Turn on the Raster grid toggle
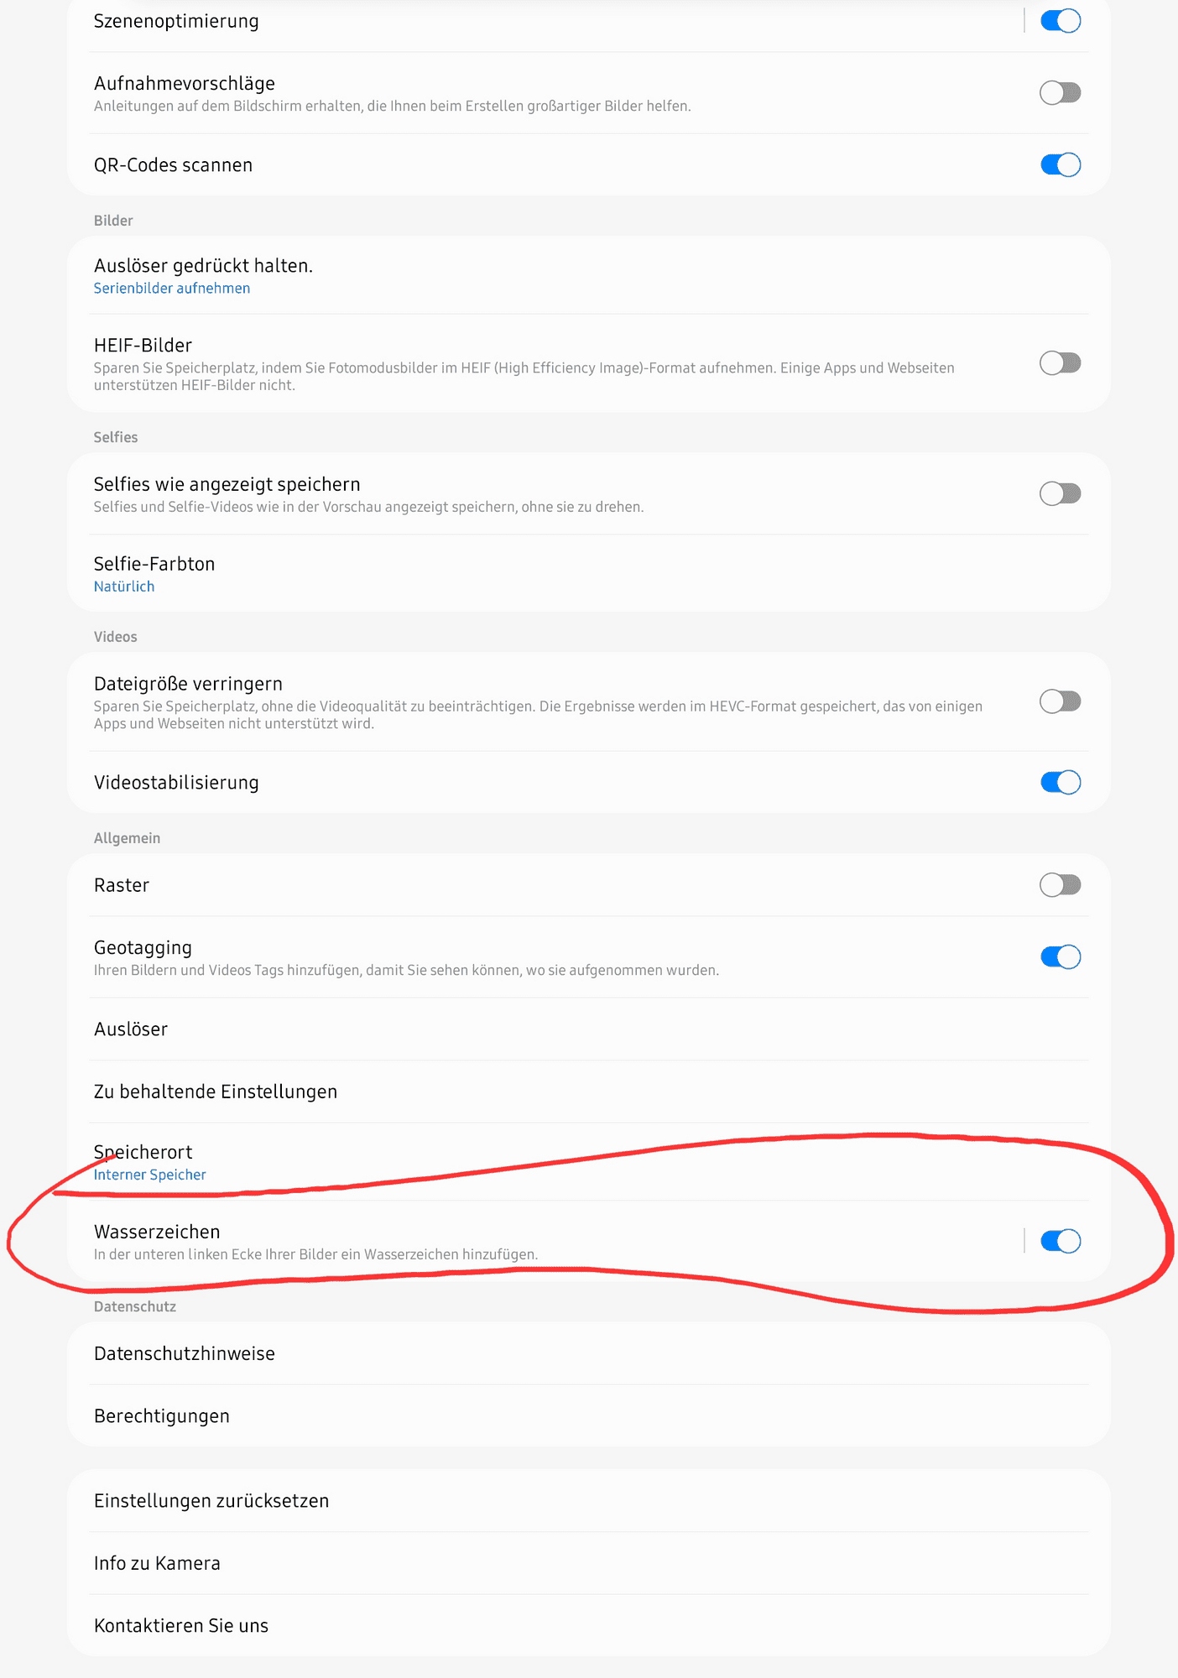Viewport: 1178px width, 1678px height. pos(1060,884)
